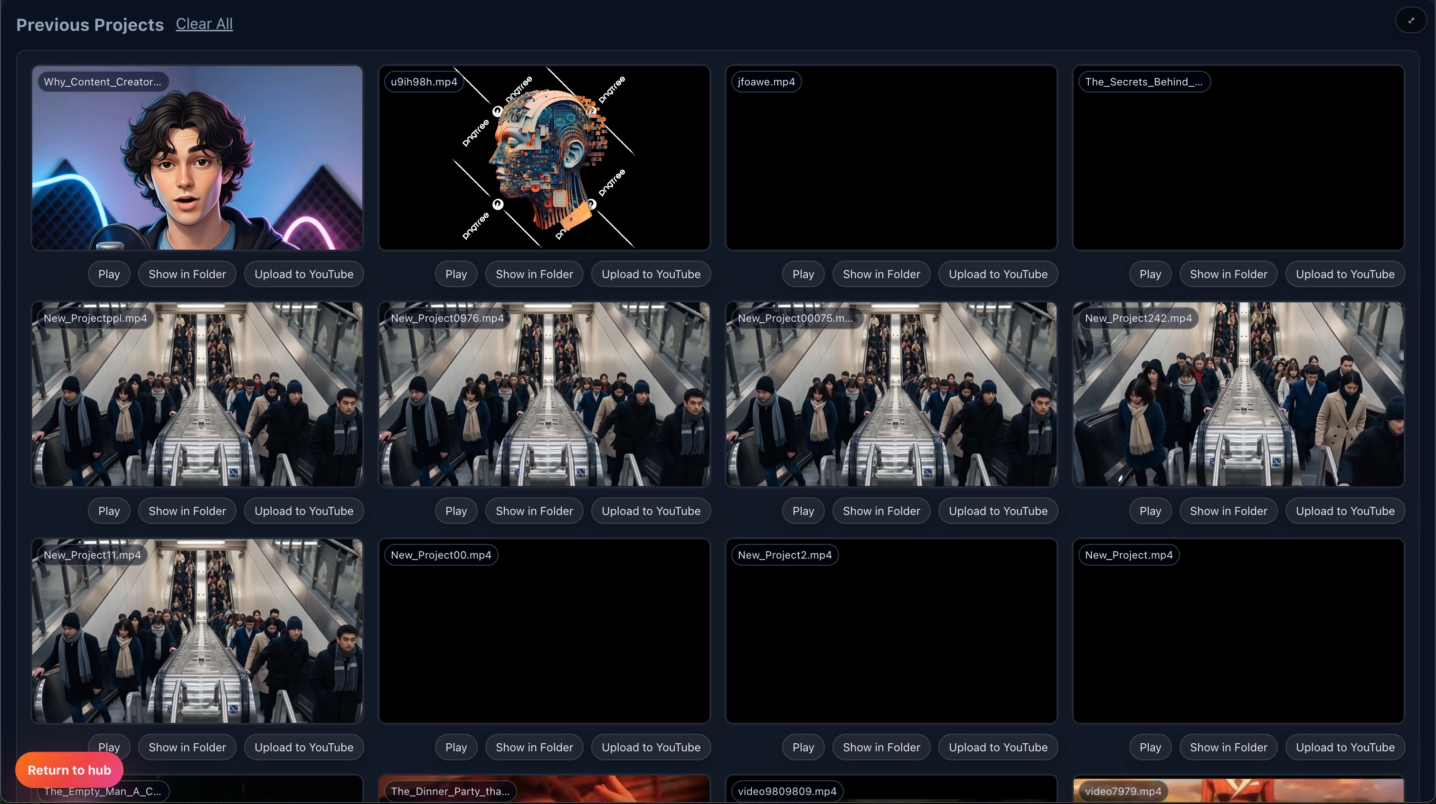The width and height of the screenshot is (1436, 804).
Task: Open The_Dinner_Party_tha... project thumbnail
Action: tap(545, 791)
